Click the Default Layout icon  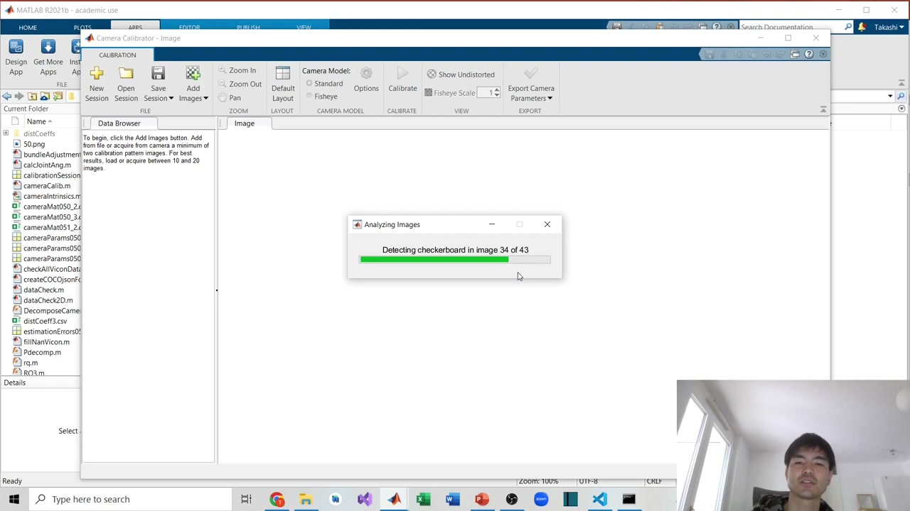[x=282, y=73]
